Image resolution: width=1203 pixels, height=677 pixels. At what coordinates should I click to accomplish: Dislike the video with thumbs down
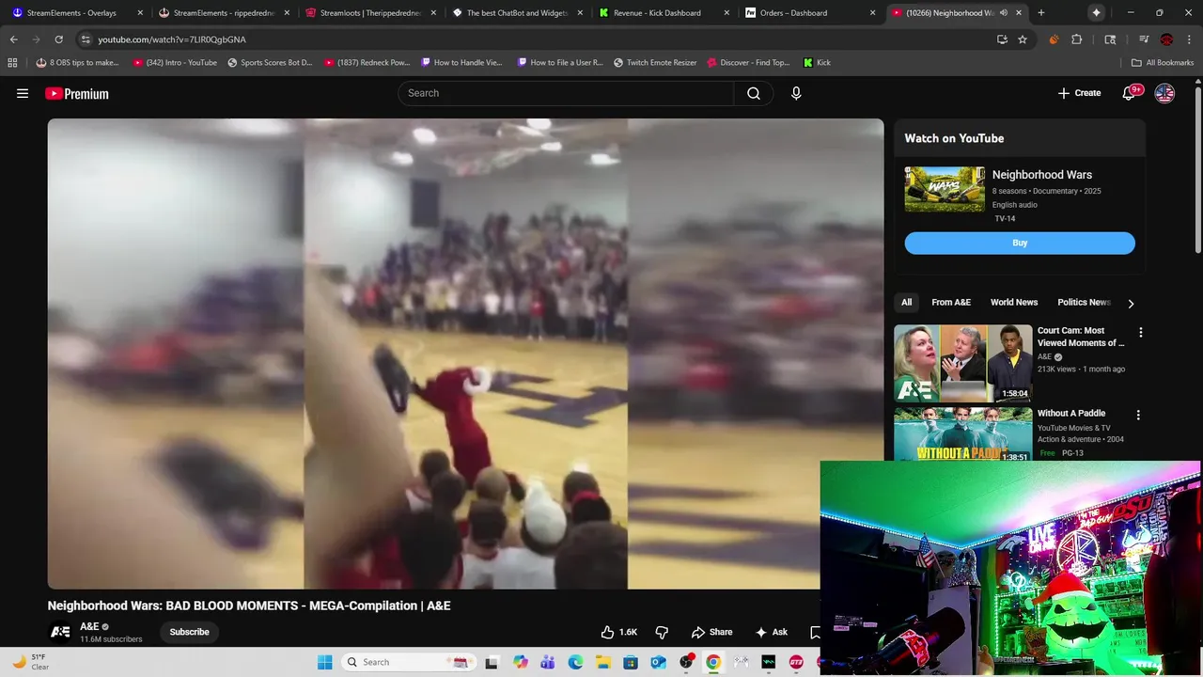click(662, 632)
